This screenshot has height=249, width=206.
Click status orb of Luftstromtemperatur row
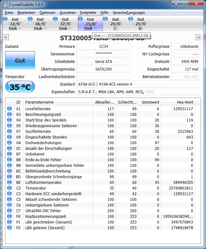(9, 182)
